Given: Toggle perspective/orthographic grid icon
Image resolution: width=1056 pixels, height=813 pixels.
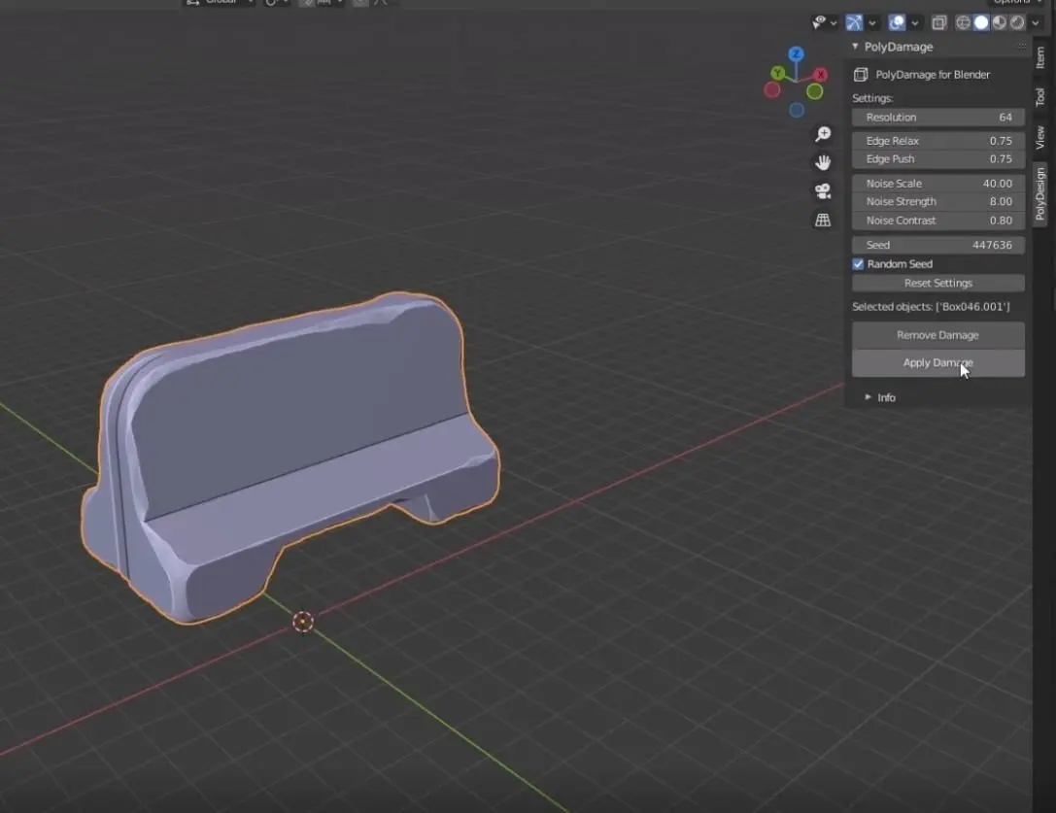Looking at the screenshot, I should tap(822, 220).
